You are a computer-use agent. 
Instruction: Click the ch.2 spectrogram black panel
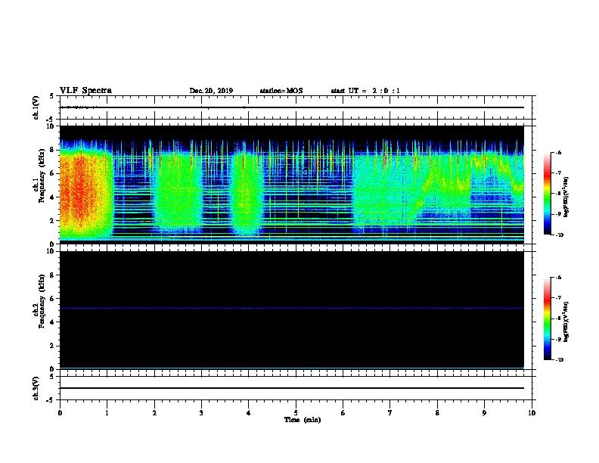coord(291,310)
